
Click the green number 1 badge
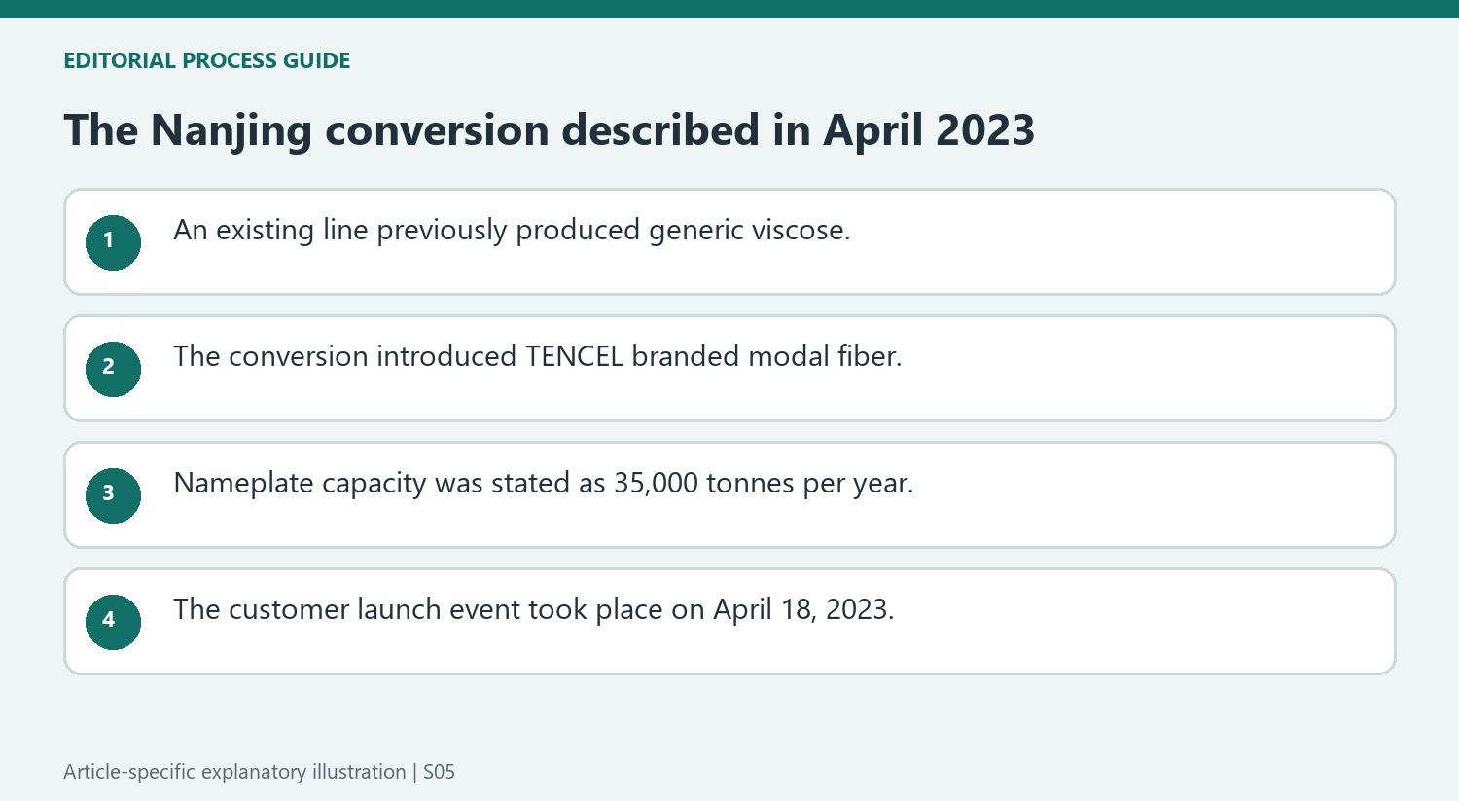(113, 242)
